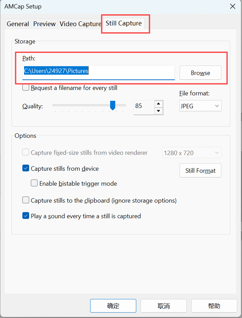Decrease quality with the down spinner arrow
This screenshot has height=318, width=242.
(x=159, y=111)
